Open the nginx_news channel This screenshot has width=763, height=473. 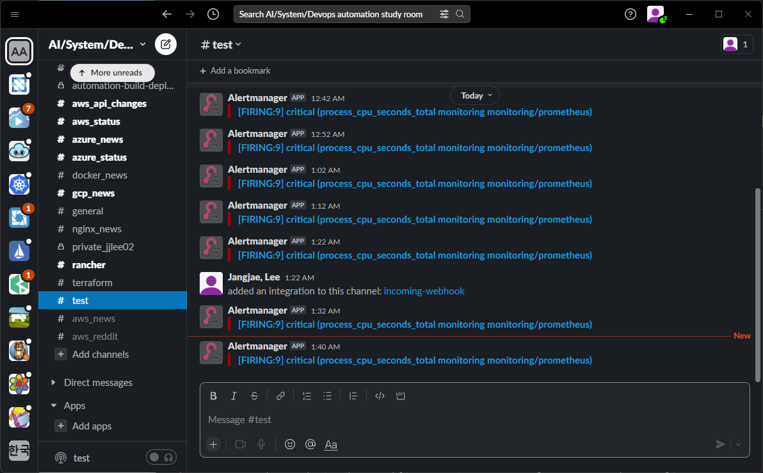pyautogui.click(x=97, y=229)
